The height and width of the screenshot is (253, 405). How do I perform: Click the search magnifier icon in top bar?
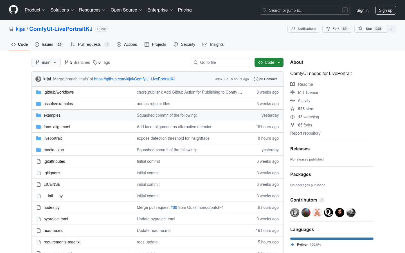click(265, 10)
